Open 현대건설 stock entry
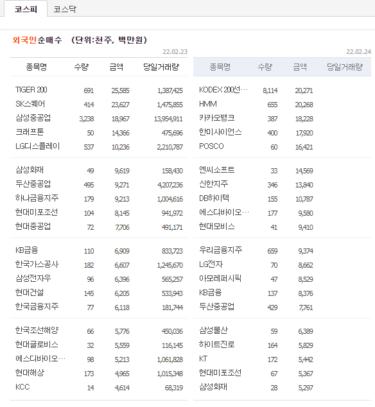375x407 pixels. point(30,292)
